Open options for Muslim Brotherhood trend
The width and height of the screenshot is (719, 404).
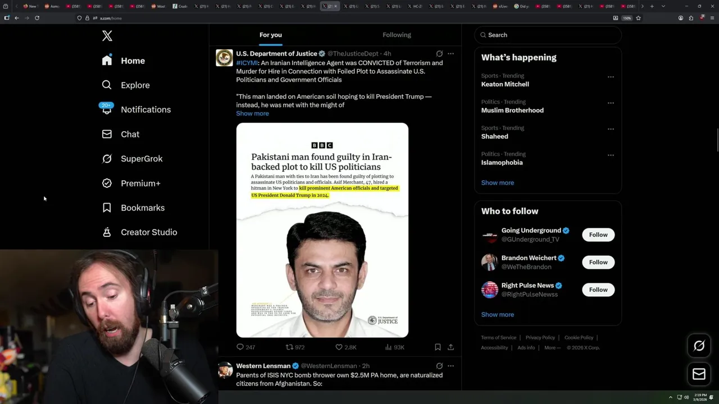[x=611, y=103]
